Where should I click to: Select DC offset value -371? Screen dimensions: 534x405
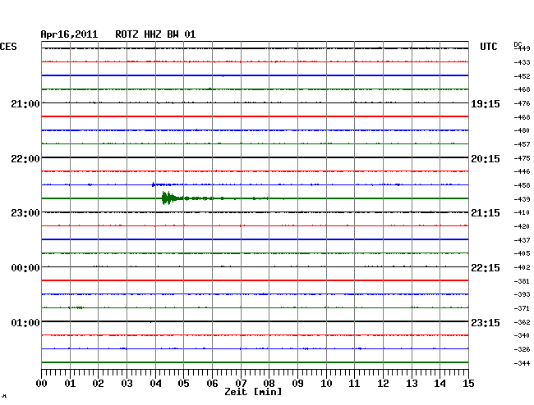(522, 308)
